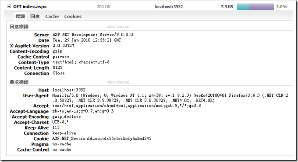
Task: Click the 200 OK status text
Action: tap(103, 7)
